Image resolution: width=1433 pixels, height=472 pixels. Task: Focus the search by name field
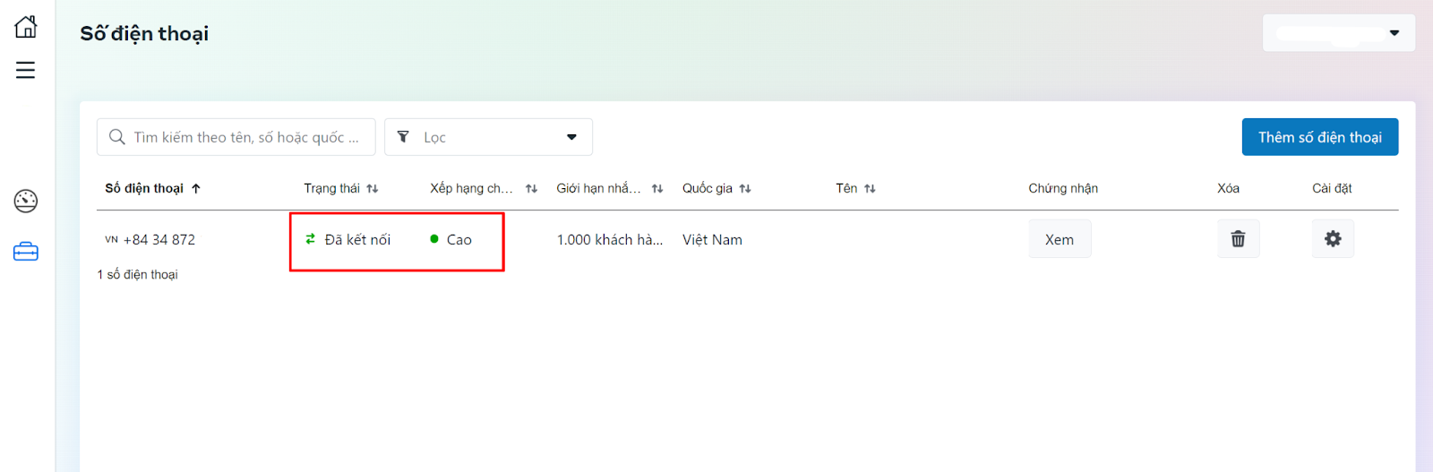tap(236, 137)
